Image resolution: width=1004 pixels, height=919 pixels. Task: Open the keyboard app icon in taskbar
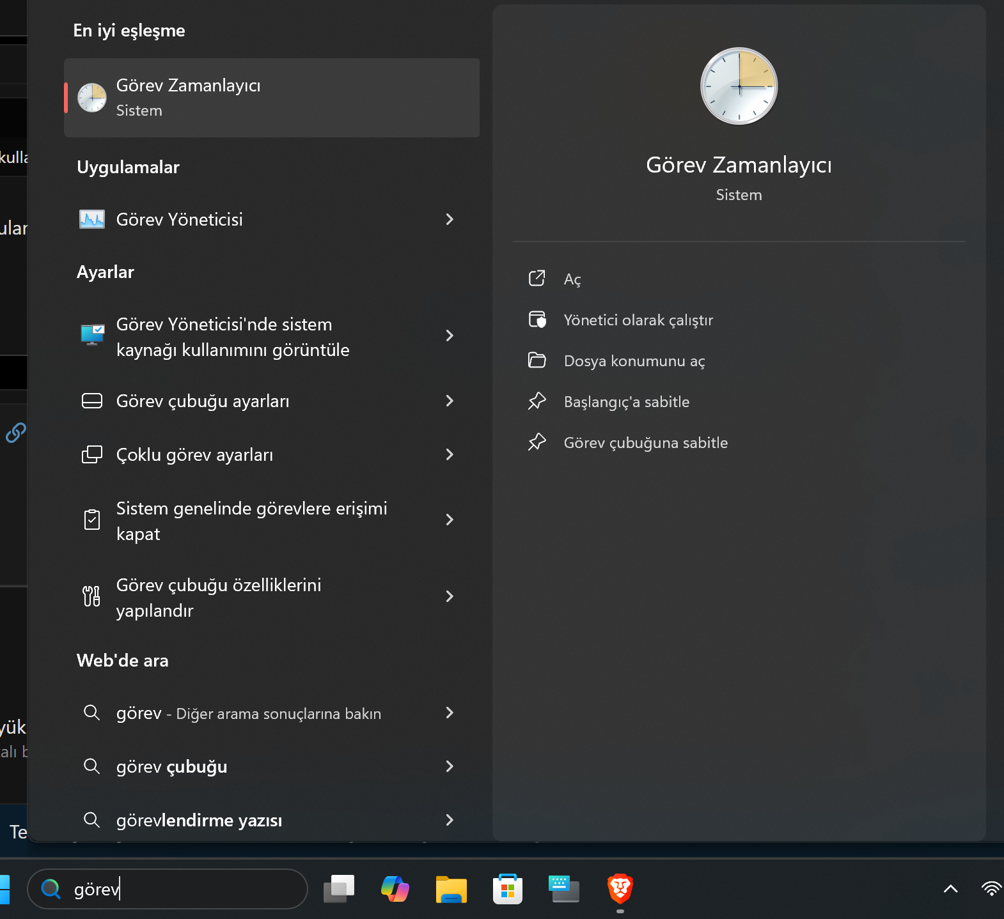click(564, 889)
